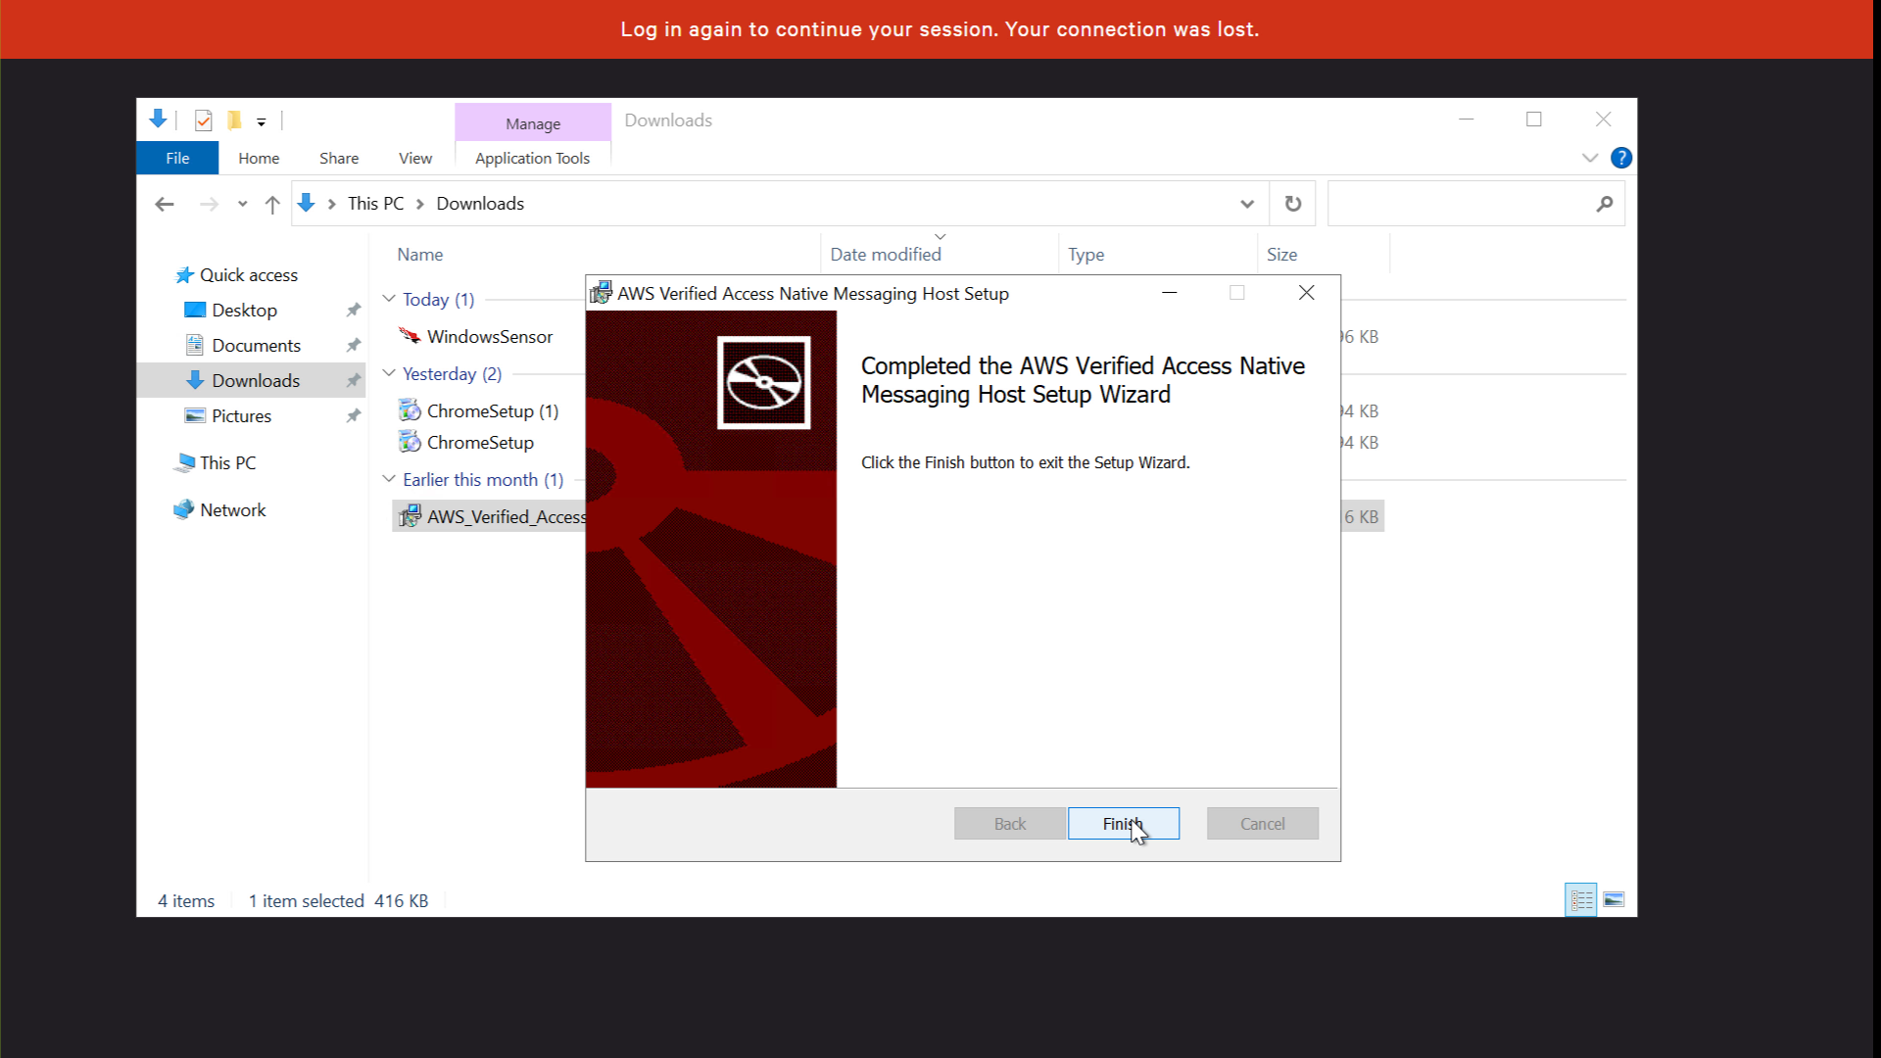This screenshot has height=1058, width=1881.
Task: Click the pin icon next to Documents
Action: click(x=354, y=346)
